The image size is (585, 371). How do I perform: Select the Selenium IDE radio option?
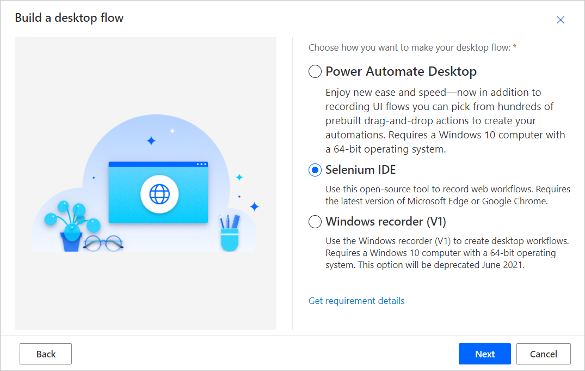pyautogui.click(x=315, y=170)
